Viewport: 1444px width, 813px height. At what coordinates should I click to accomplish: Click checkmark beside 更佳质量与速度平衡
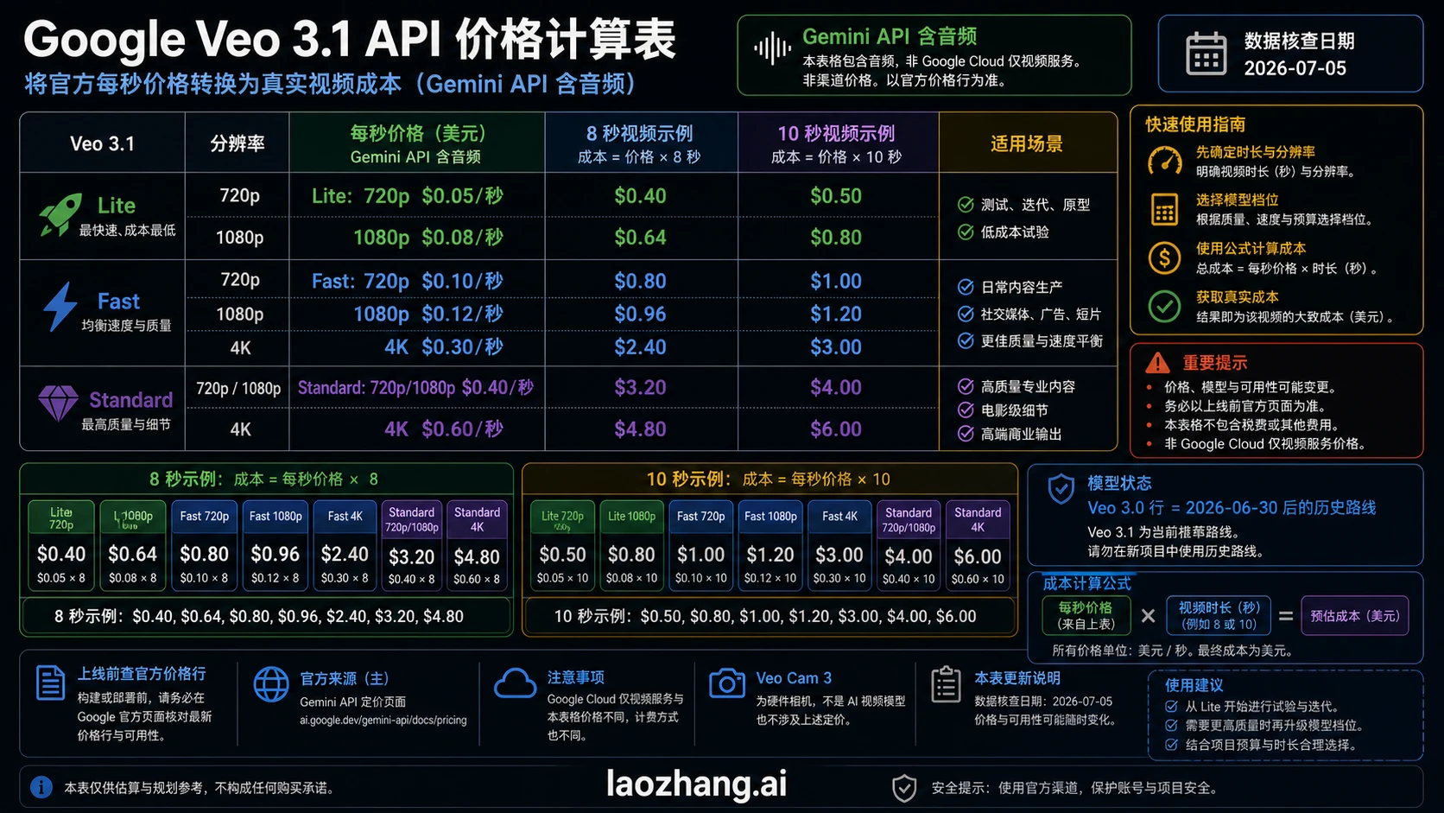coord(966,340)
